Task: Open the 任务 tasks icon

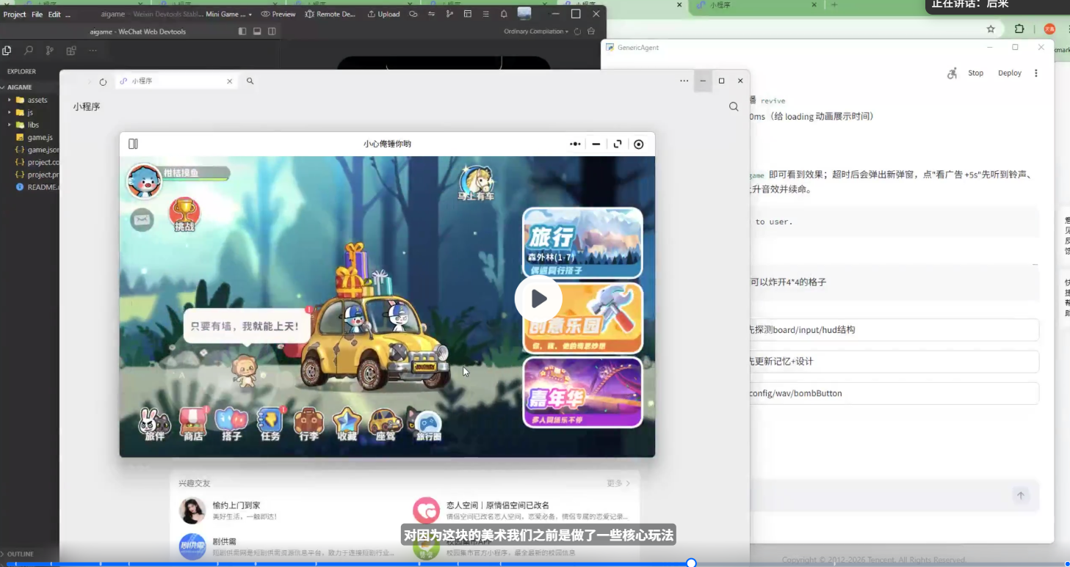Action: point(270,425)
